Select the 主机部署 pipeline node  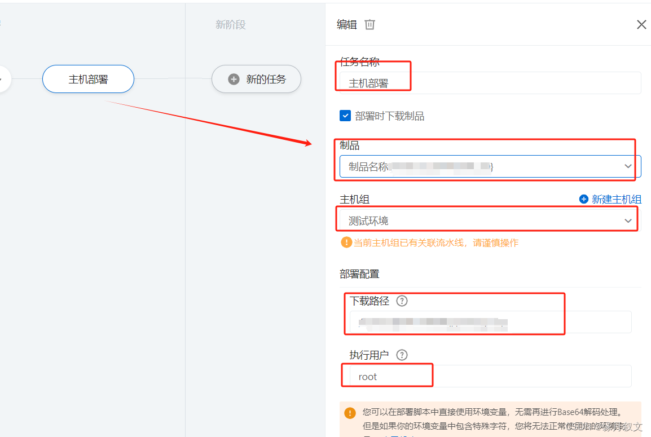(x=88, y=79)
